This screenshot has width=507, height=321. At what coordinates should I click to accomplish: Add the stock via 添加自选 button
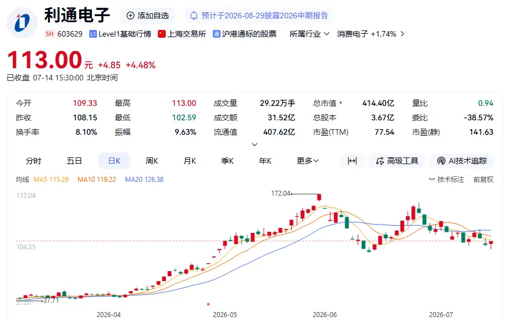pyautogui.click(x=147, y=16)
